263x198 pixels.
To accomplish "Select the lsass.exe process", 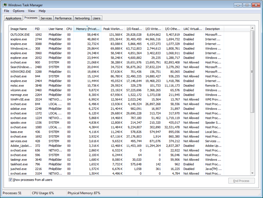I will [116, 132].
